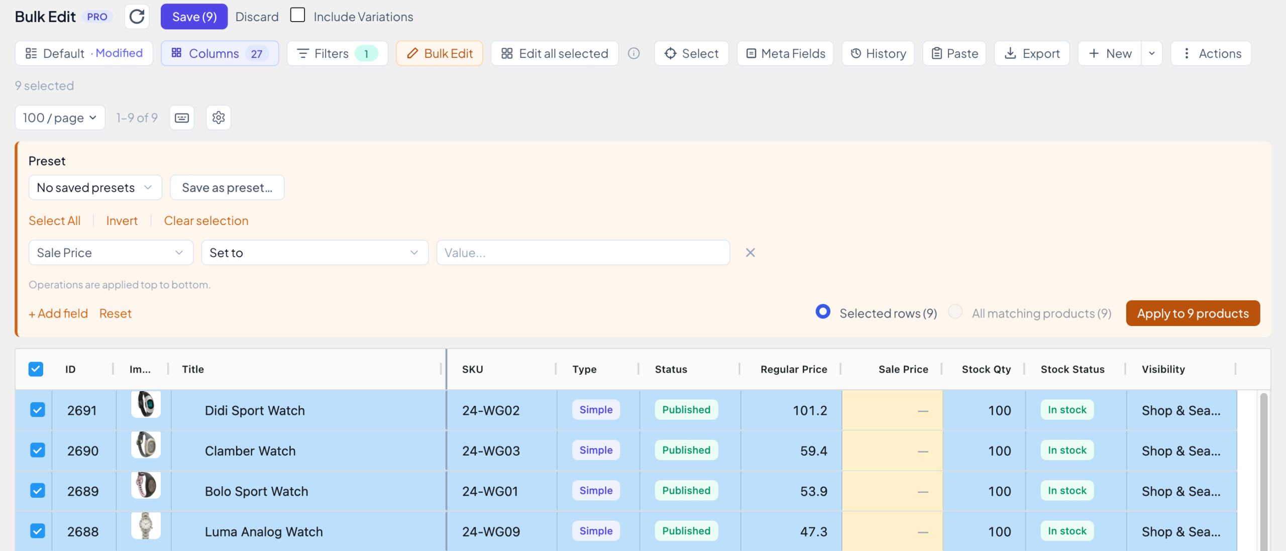Click the Export button
This screenshot has width=1286, height=551.
pos(1032,53)
